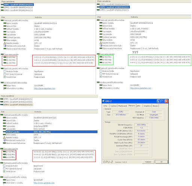Image resolution: width=192 pixels, height=186 pixels.
Task: Click warning icon for Napätie modulu in DIMM1 panel
Action: [x=5, y=43]
